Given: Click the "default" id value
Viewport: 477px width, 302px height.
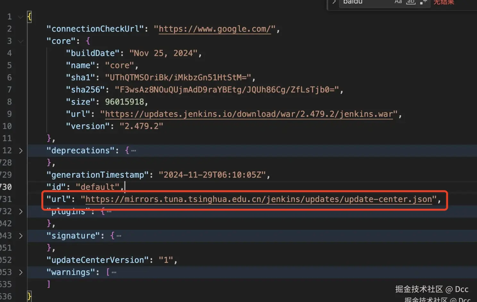Looking at the screenshot, I should point(97,187).
